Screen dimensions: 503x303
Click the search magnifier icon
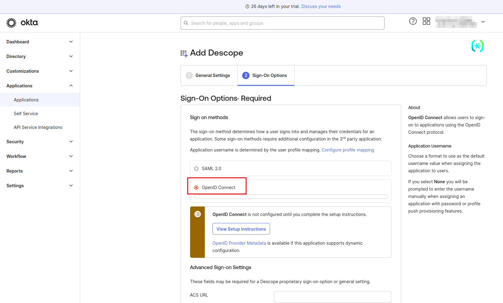pyautogui.click(x=186, y=23)
